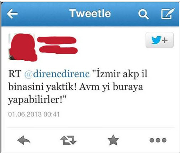Select the "İzmir akp il" quoted text
The width and height of the screenshot is (180, 153).
[120, 74]
